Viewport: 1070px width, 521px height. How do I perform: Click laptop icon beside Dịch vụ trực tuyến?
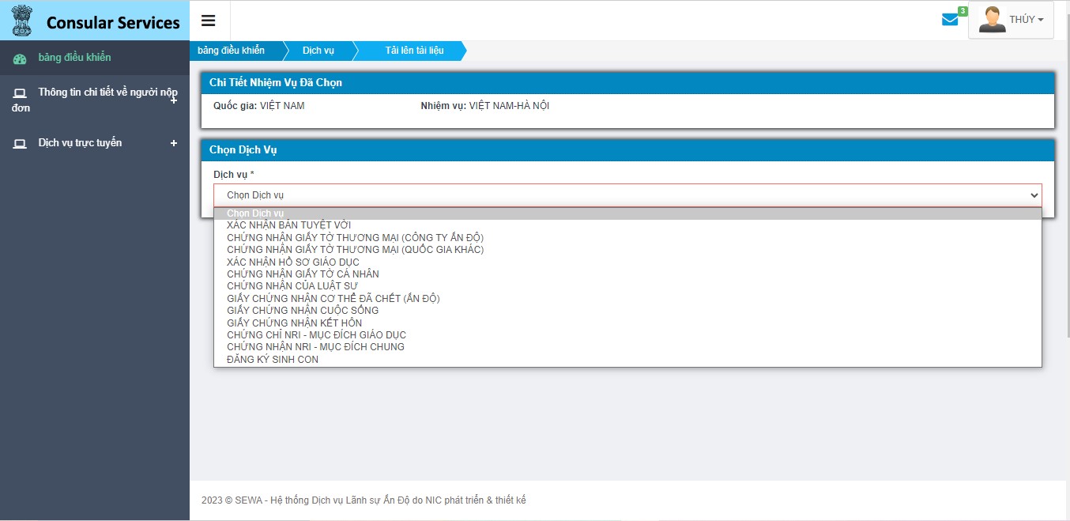pos(20,144)
